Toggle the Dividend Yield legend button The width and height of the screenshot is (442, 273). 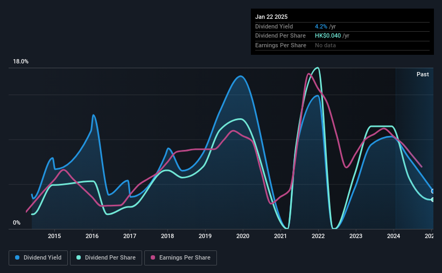coord(38,258)
